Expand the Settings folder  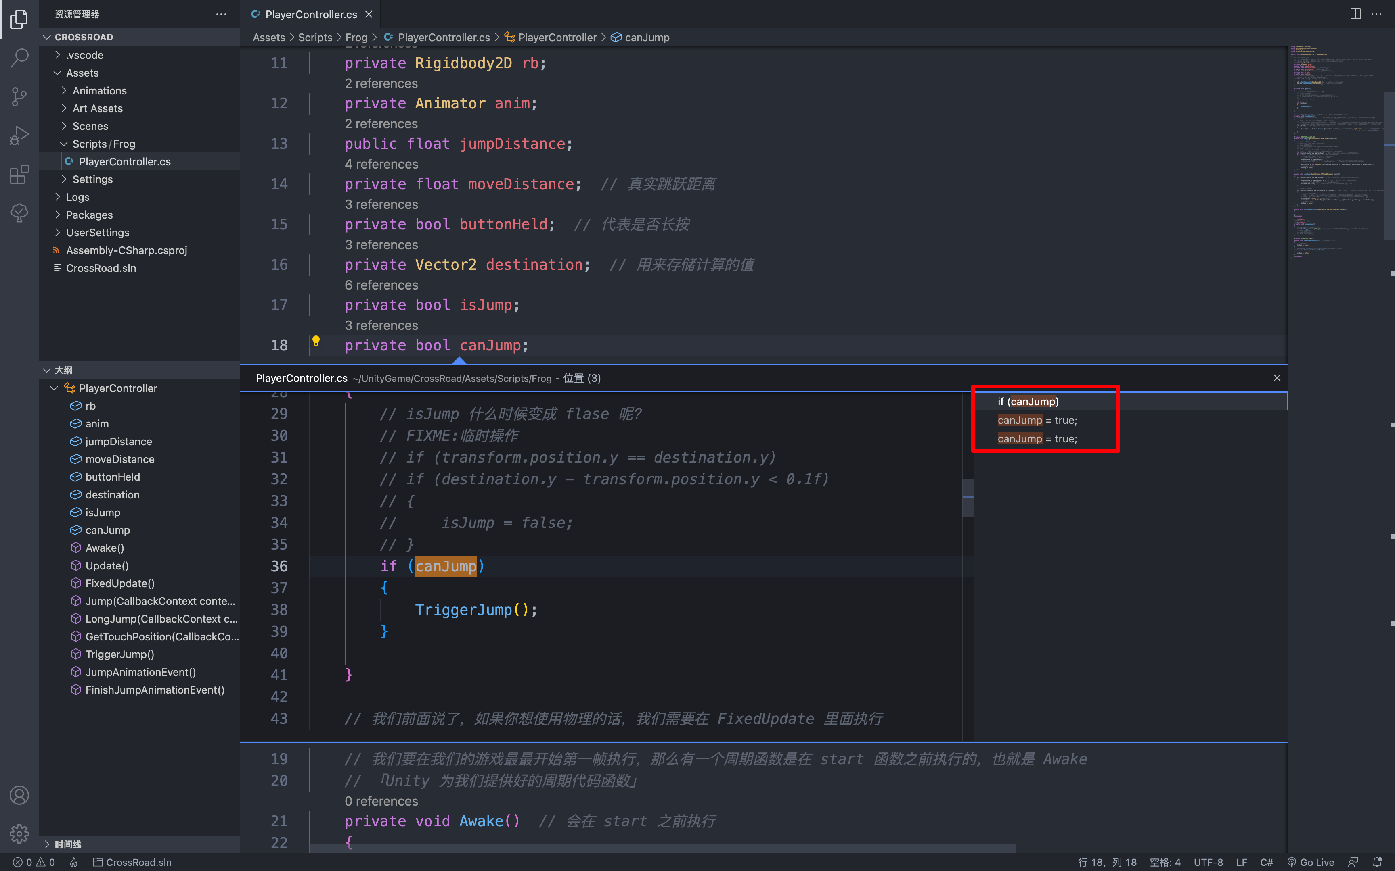click(x=139, y=179)
